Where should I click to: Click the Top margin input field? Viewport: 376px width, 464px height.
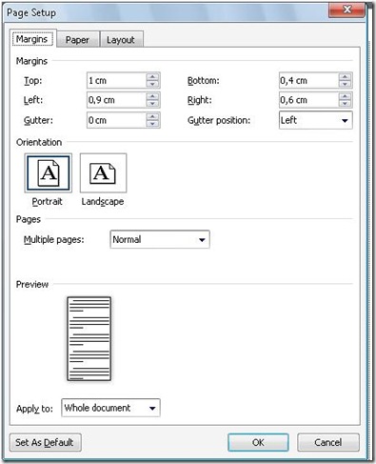point(116,81)
